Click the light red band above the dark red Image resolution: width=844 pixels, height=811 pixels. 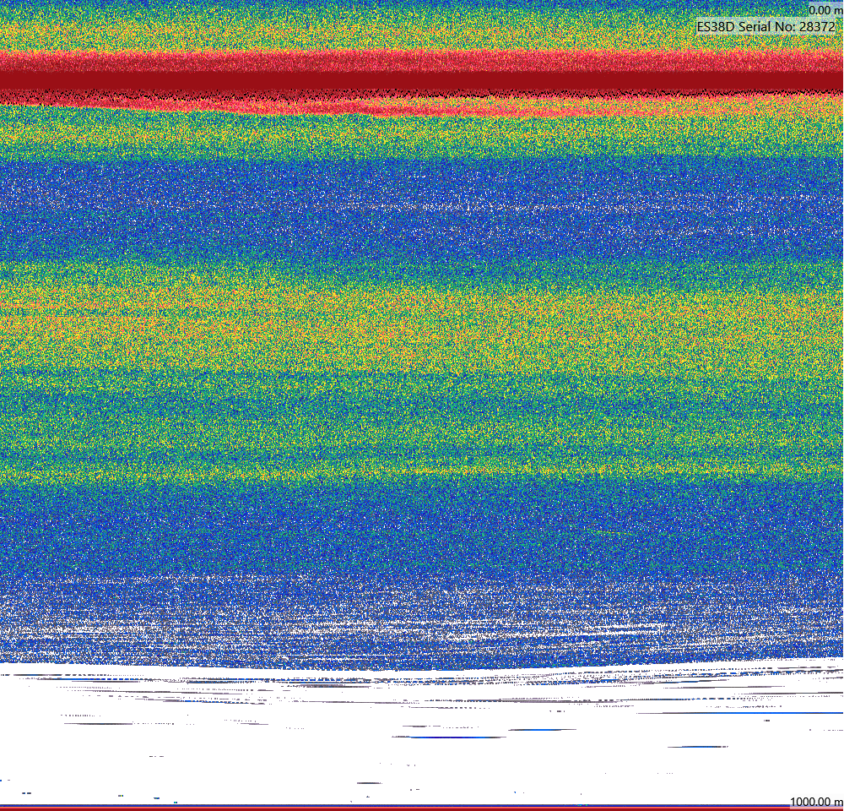point(422,61)
